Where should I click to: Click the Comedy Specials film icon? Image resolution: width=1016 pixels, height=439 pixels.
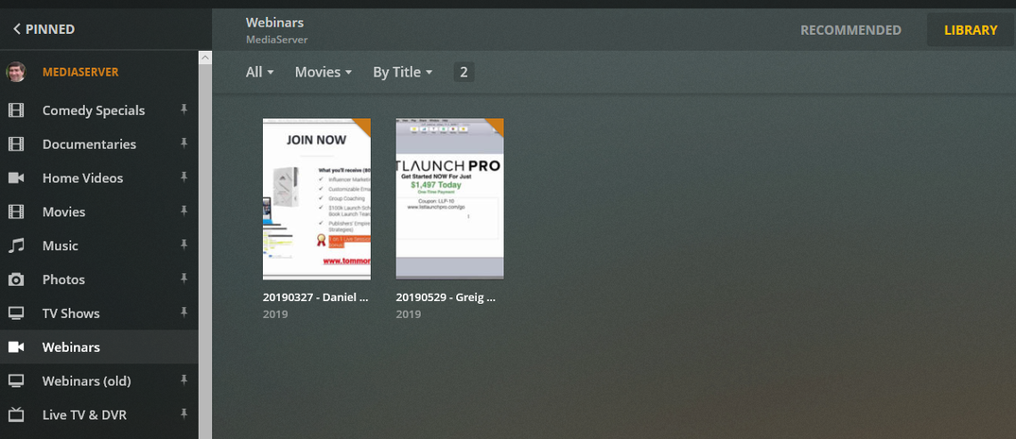(x=16, y=110)
